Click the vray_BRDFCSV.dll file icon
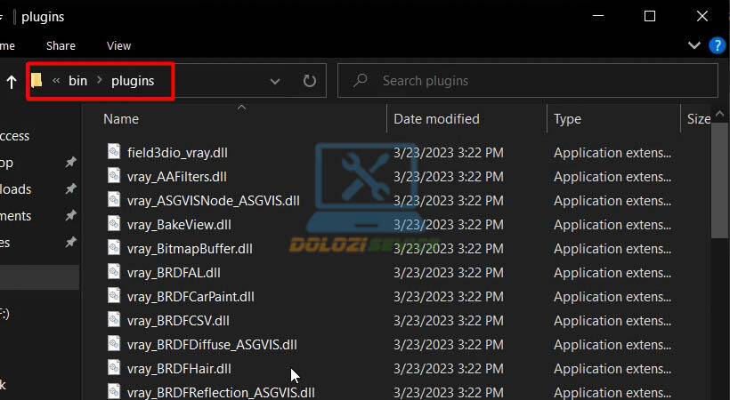Image resolution: width=730 pixels, height=400 pixels. [114, 319]
